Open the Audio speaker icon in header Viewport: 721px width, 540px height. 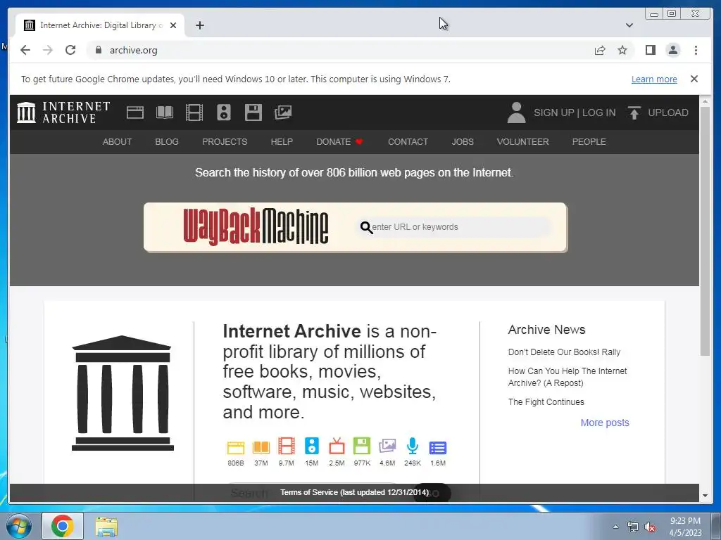pyautogui.click(x=223, y=112)
